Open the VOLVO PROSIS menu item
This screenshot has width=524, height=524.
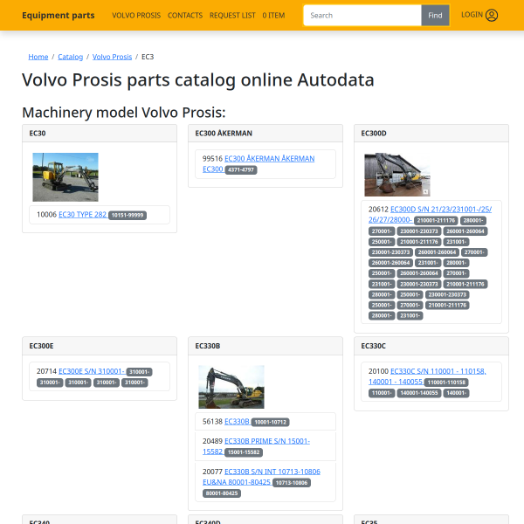coord(136,16)
